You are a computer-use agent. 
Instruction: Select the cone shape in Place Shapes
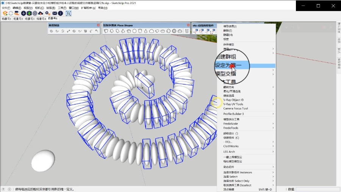146,31
